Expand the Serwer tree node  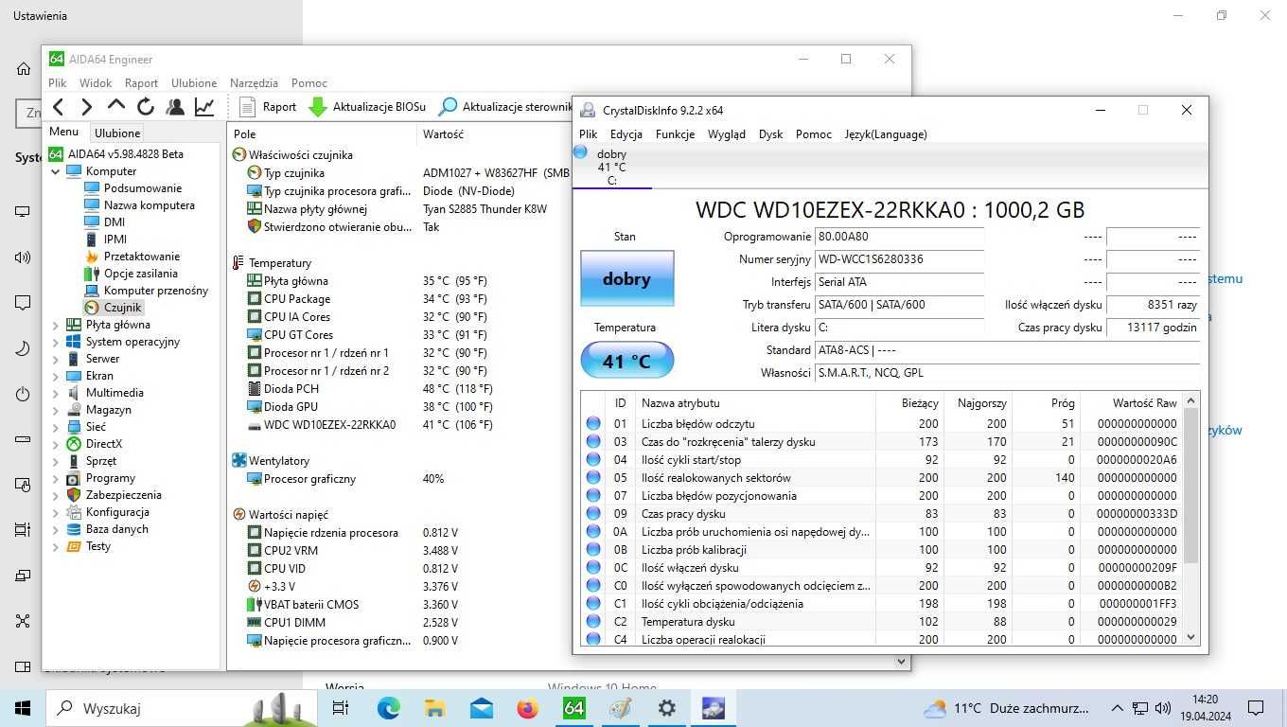(56, 359)
